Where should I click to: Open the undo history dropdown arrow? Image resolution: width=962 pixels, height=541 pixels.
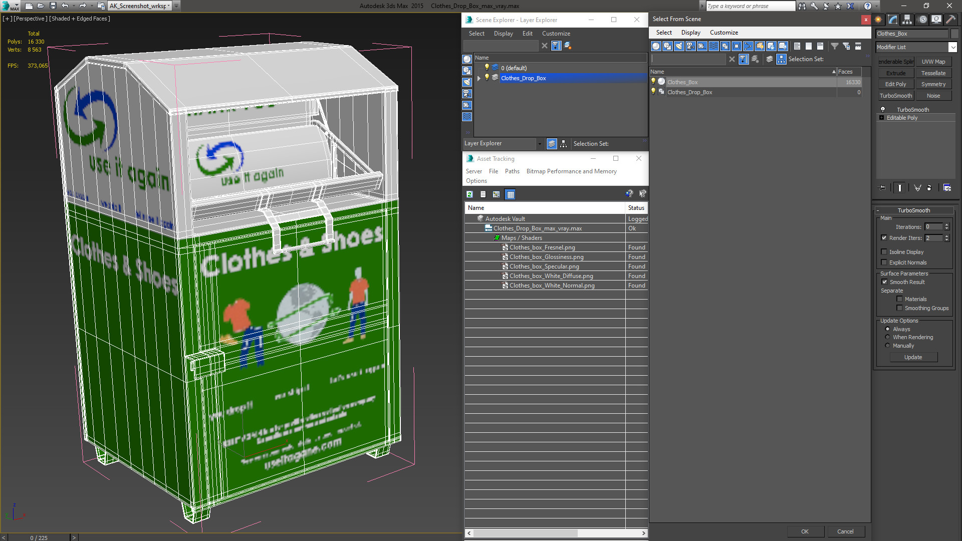(74, 6)
